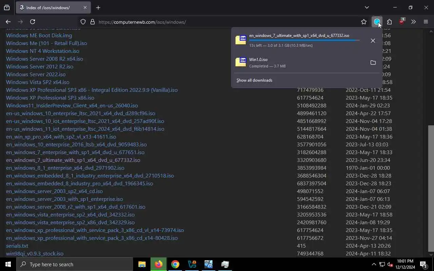
Task: Click Windows Server 2012 R2.iso link
Action: 40,66
